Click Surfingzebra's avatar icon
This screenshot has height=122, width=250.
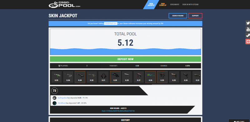54,98
